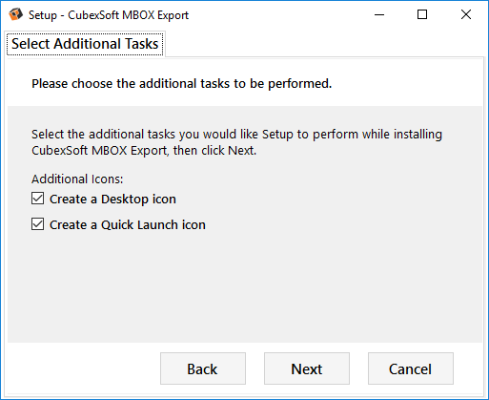Maximize the Setup window
The image size is (489, 400).
click(x=422, y=14)
